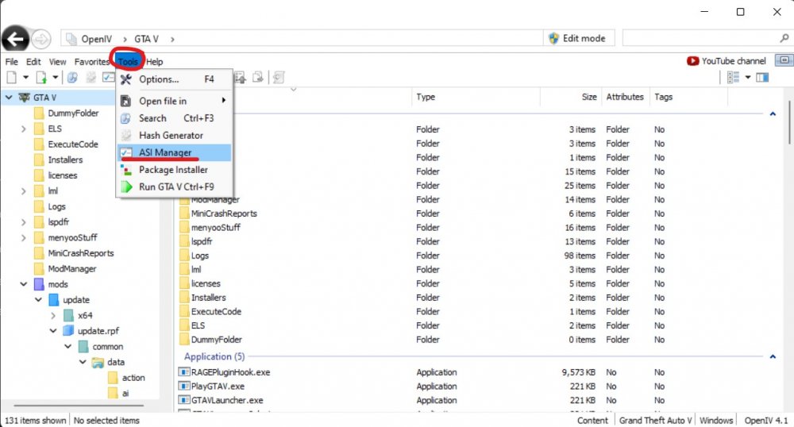Collapse the GTA V root node
This screenshot has width=794, height=427.
(9, 97)
